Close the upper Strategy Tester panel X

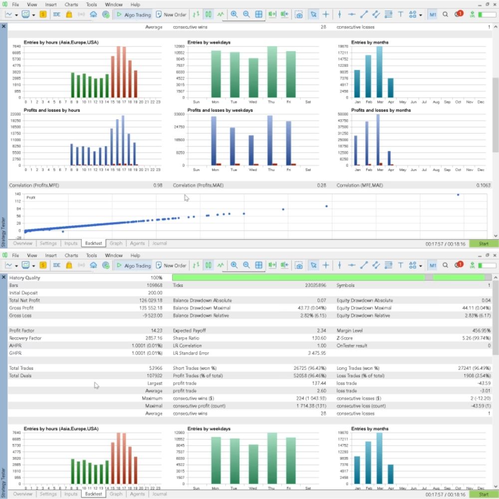pyautogui.click(x=3, y=26)
